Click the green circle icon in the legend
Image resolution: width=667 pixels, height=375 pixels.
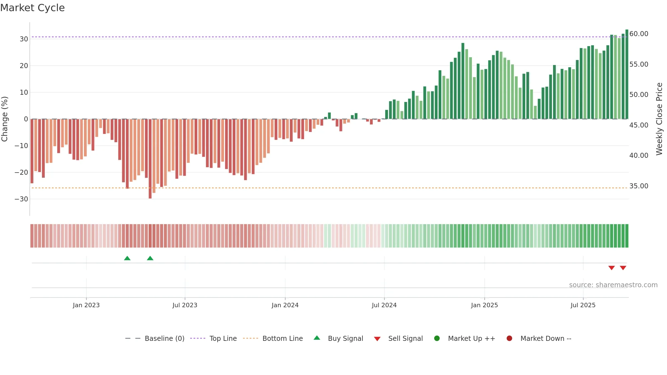[x=437, y=338]
